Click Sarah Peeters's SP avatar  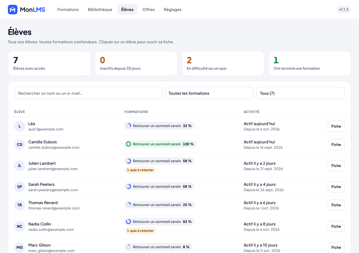[20, 187]
